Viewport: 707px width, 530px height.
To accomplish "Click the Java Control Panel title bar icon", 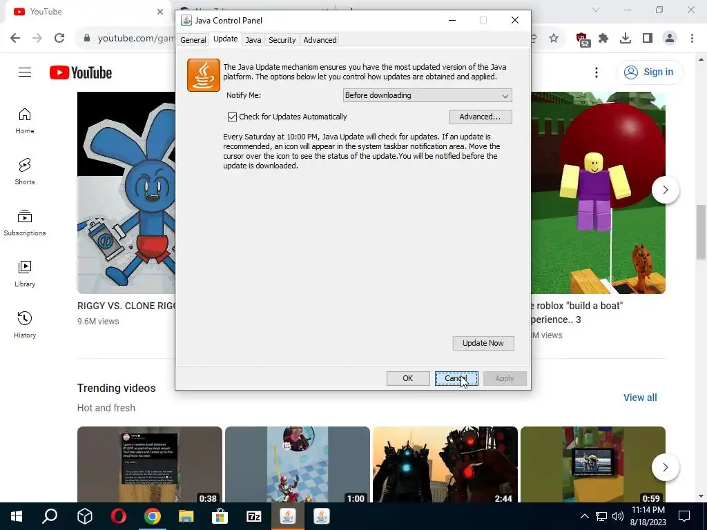I will pos(186,20).
